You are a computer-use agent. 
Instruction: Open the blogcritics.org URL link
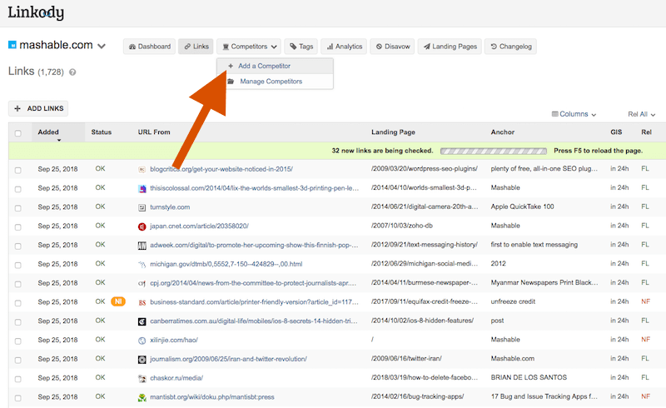(x=221, y=169)
